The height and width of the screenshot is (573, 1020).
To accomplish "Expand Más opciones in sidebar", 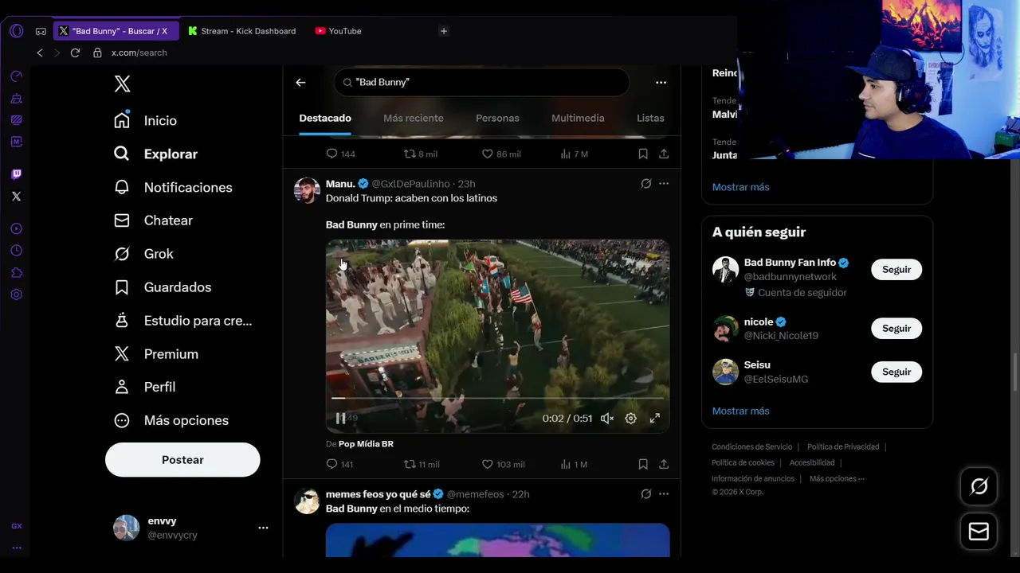I will point(171,420).
